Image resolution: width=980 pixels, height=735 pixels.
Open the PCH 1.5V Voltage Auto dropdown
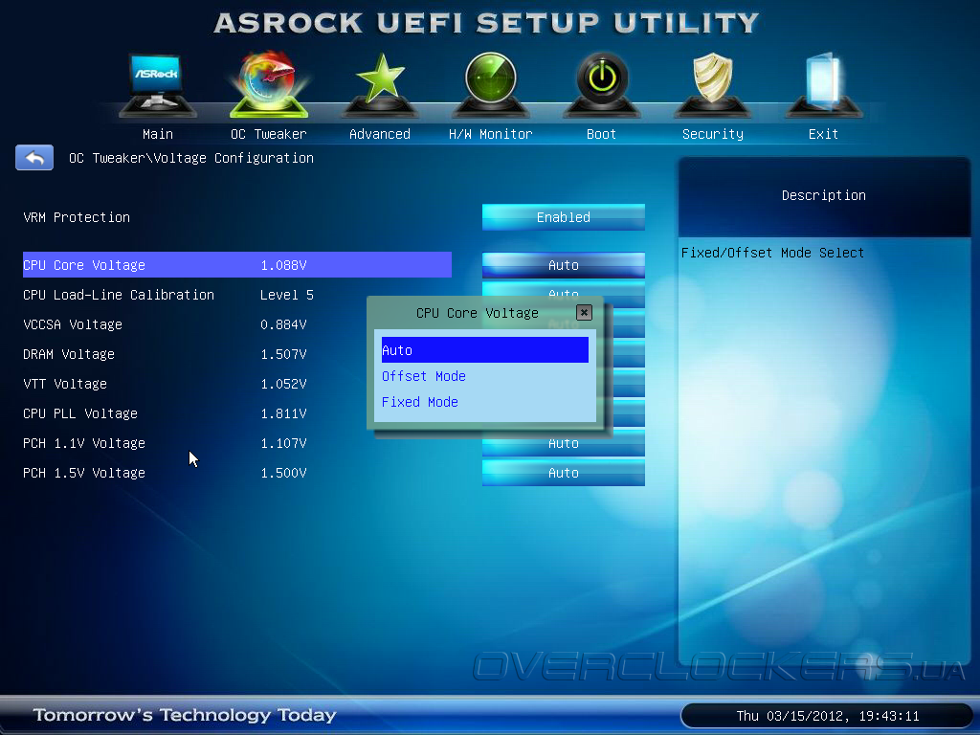click(x=563, y=473)
